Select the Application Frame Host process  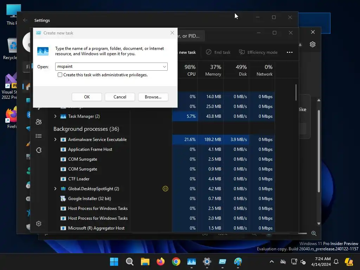click(x=90, y=149)
